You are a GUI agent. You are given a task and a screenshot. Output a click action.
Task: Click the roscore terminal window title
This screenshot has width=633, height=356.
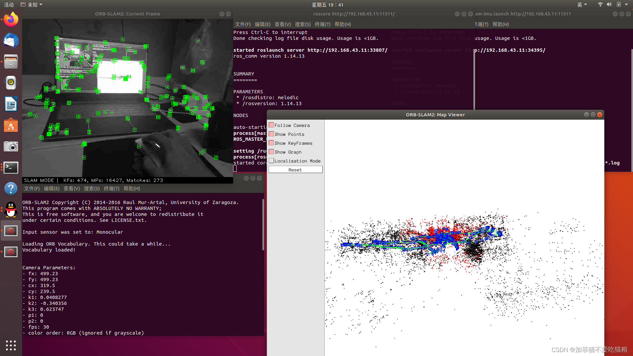coord(354,14)
